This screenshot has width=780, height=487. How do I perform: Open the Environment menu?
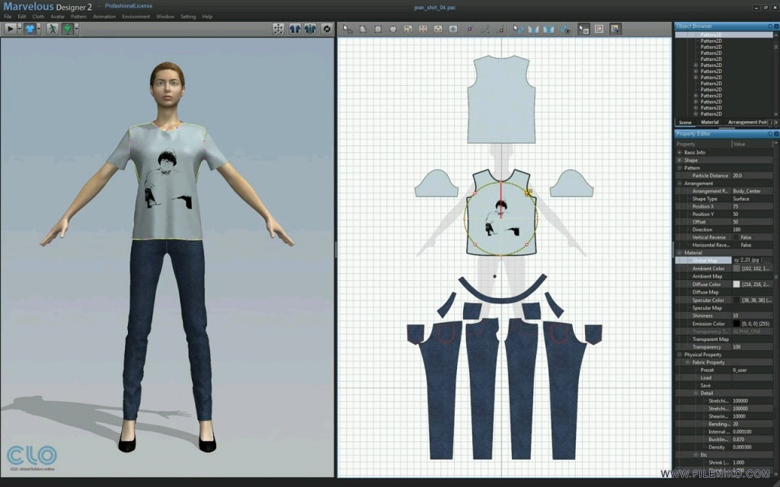(136, 17)
